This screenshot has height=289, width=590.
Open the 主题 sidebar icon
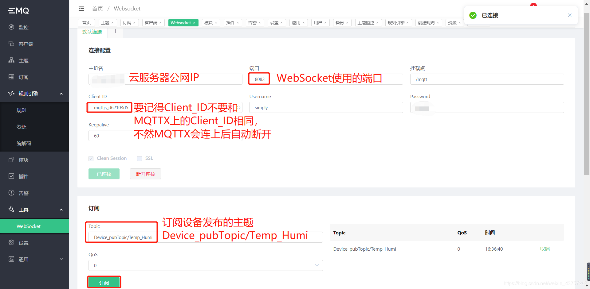point(11,60)
